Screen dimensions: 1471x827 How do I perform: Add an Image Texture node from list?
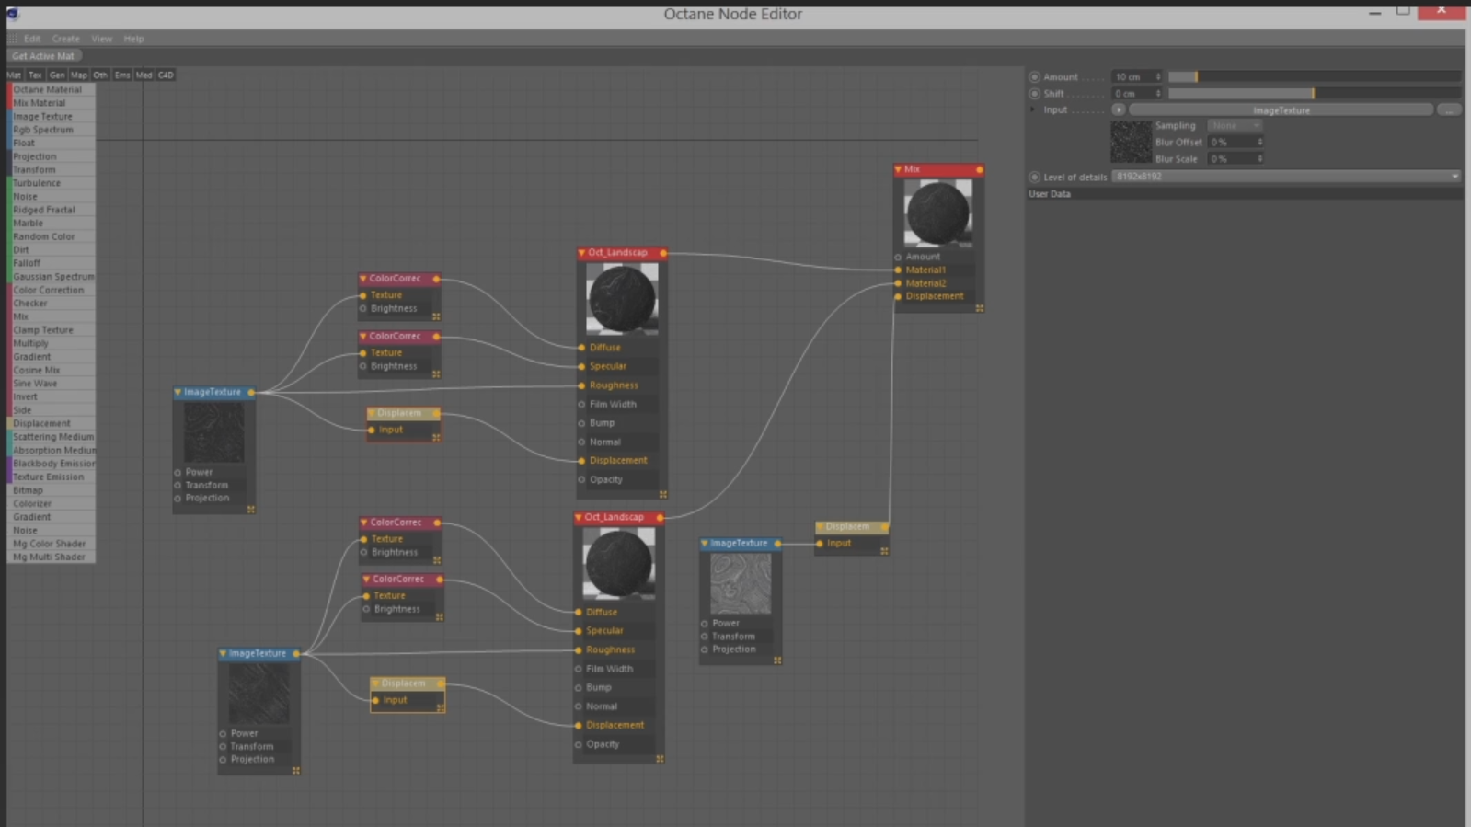pos(51,117)
